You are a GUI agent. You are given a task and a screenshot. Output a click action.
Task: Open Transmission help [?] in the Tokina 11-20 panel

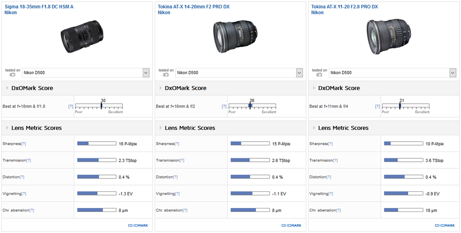point(335,160)
